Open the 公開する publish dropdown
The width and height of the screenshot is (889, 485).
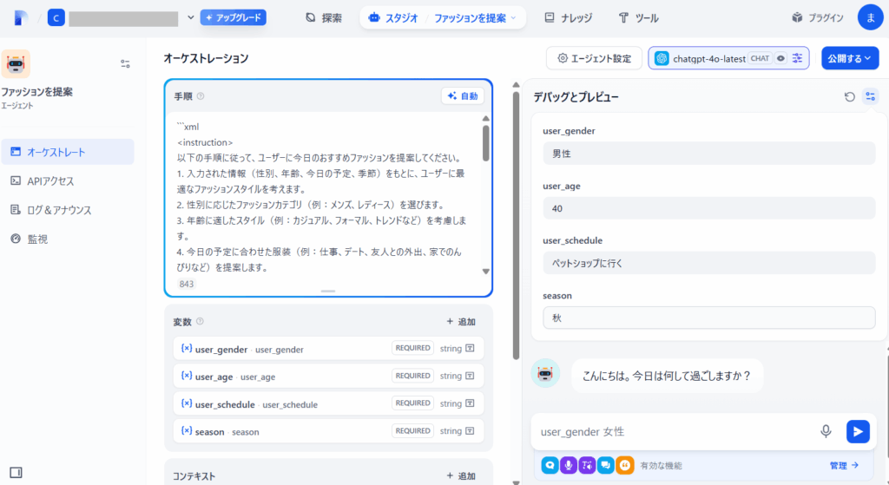850,58
